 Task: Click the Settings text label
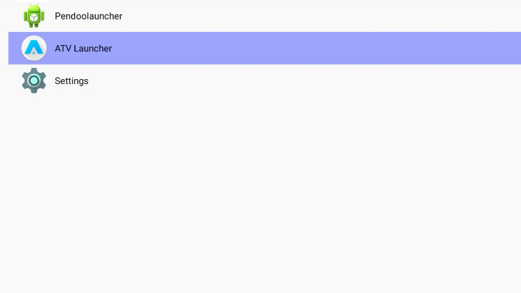coord(72,81)
